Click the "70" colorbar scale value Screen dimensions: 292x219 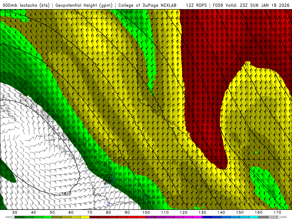click(x=90, y=212)
